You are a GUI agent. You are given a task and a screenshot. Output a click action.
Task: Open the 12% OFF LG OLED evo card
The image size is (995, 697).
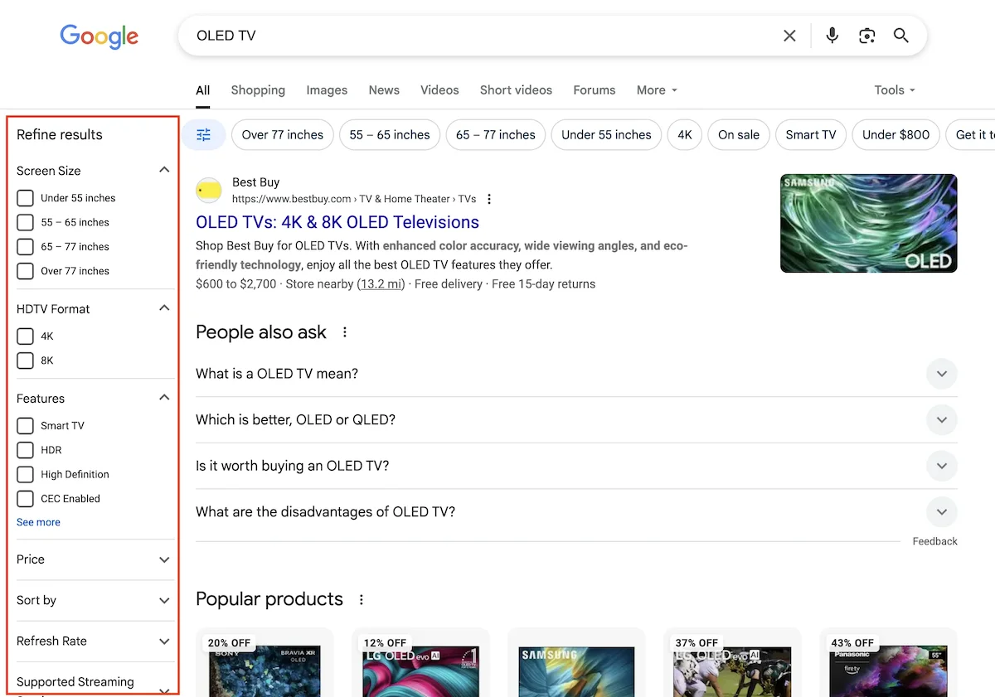[x=420, y=663]
